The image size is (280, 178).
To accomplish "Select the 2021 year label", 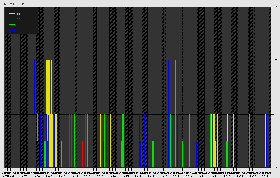I will point(201,176).
